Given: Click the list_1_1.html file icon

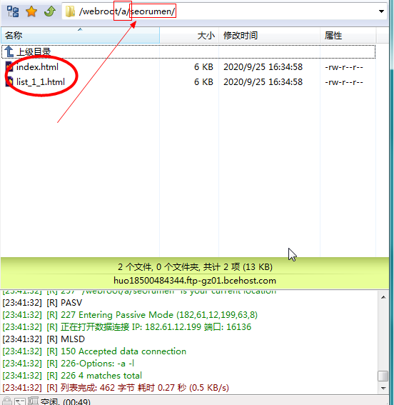Looking at the screenshot, I should pyautogui.click(x=9, y=81).
